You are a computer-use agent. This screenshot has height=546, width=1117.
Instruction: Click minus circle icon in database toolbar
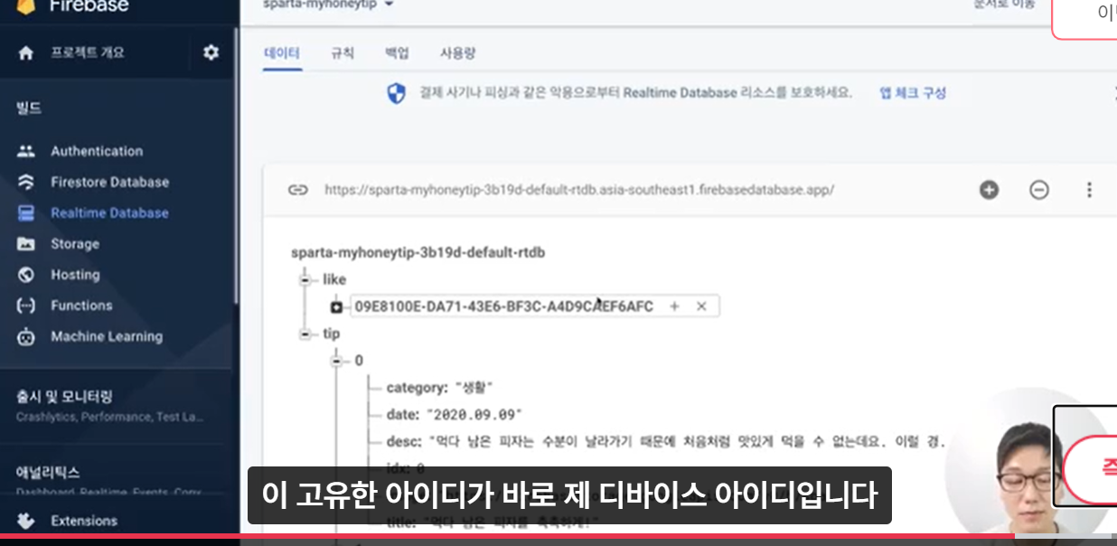pyautogui.click(x=1039, y=190)
